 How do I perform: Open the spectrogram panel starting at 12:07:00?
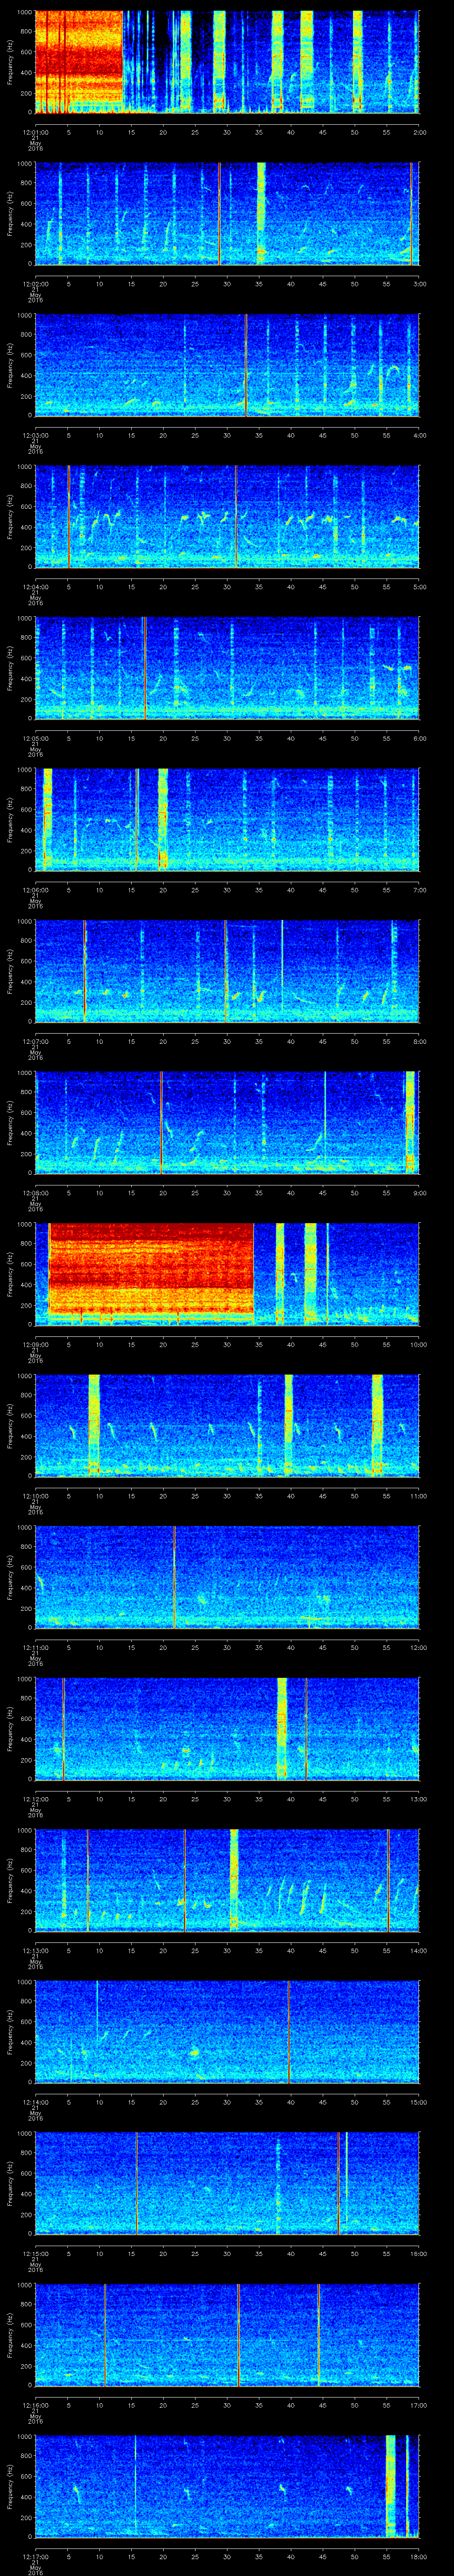227,970
